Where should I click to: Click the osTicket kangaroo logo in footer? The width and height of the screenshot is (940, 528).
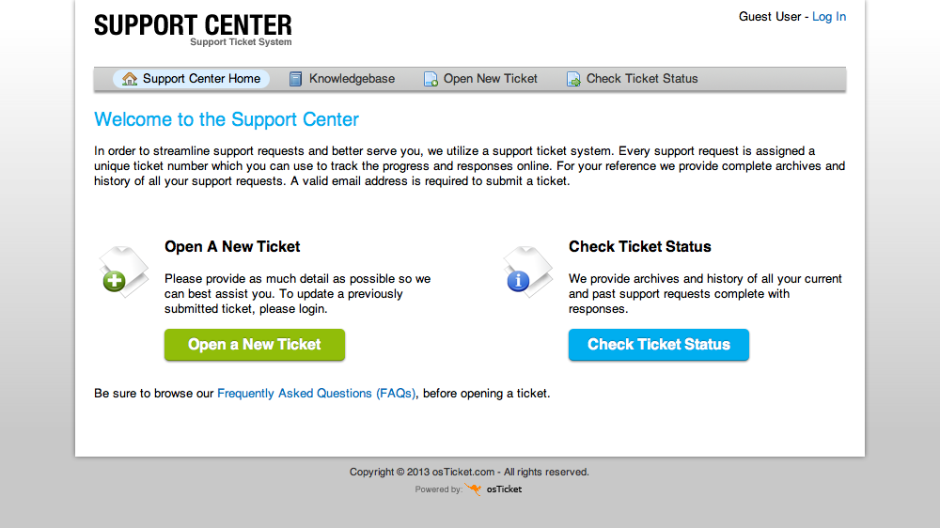tap(473, 489)
